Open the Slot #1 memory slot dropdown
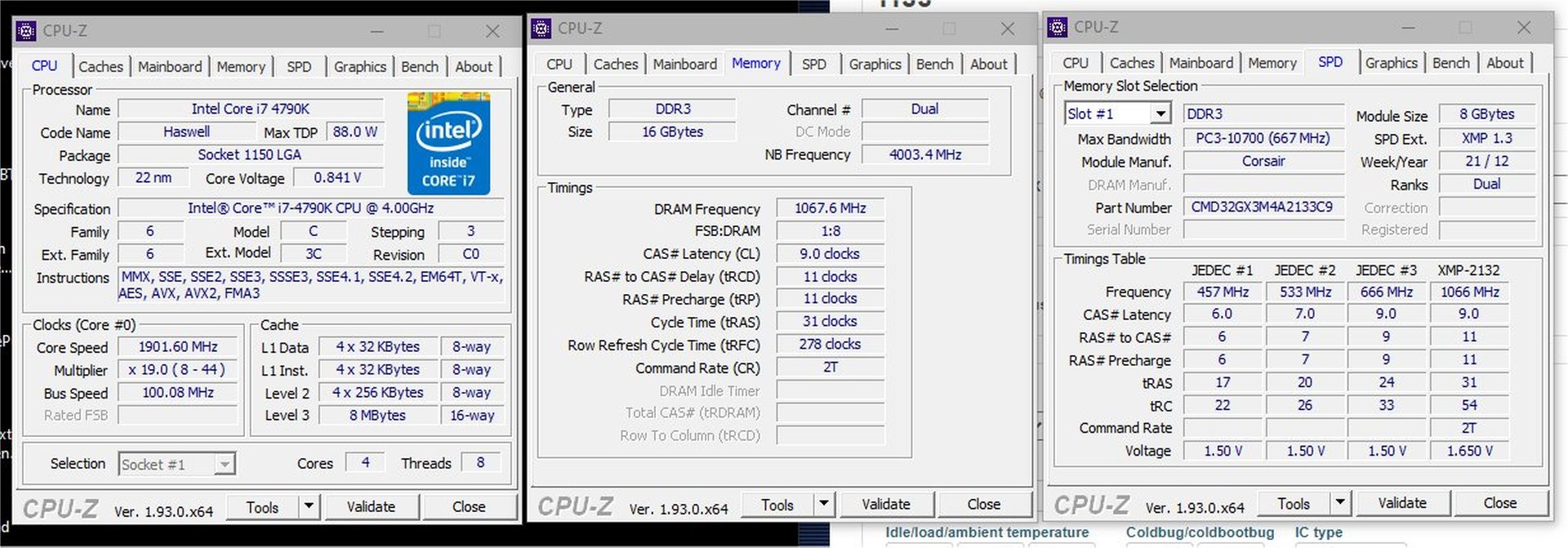The image size is (1568, 548). click(x=1160, y=114)
